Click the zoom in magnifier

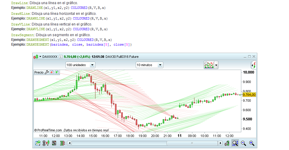coord(252,143)
